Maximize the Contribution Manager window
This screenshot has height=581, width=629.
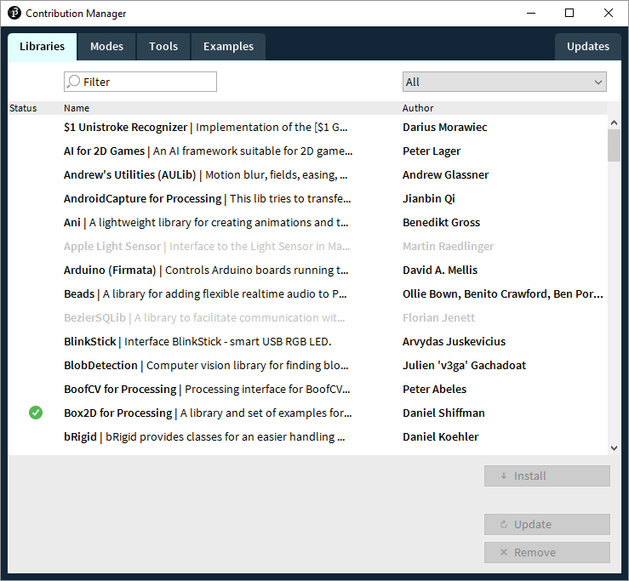(569, 13)
